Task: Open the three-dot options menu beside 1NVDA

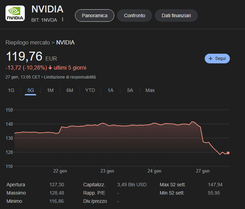Action: coord(63,20)
